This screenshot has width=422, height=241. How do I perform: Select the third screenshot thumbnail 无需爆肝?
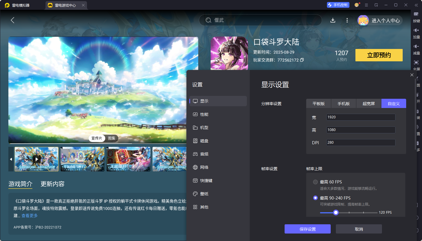tap(128, 159)
